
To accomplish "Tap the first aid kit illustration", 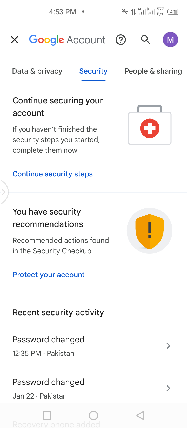I will tap(150, 125).
